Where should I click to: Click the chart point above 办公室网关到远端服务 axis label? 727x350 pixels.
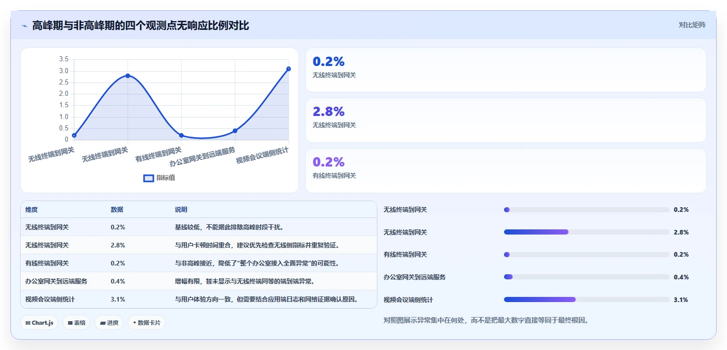click(235, 130)
